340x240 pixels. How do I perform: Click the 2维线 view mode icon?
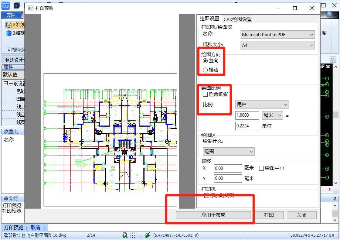click(x=9, y=25)
